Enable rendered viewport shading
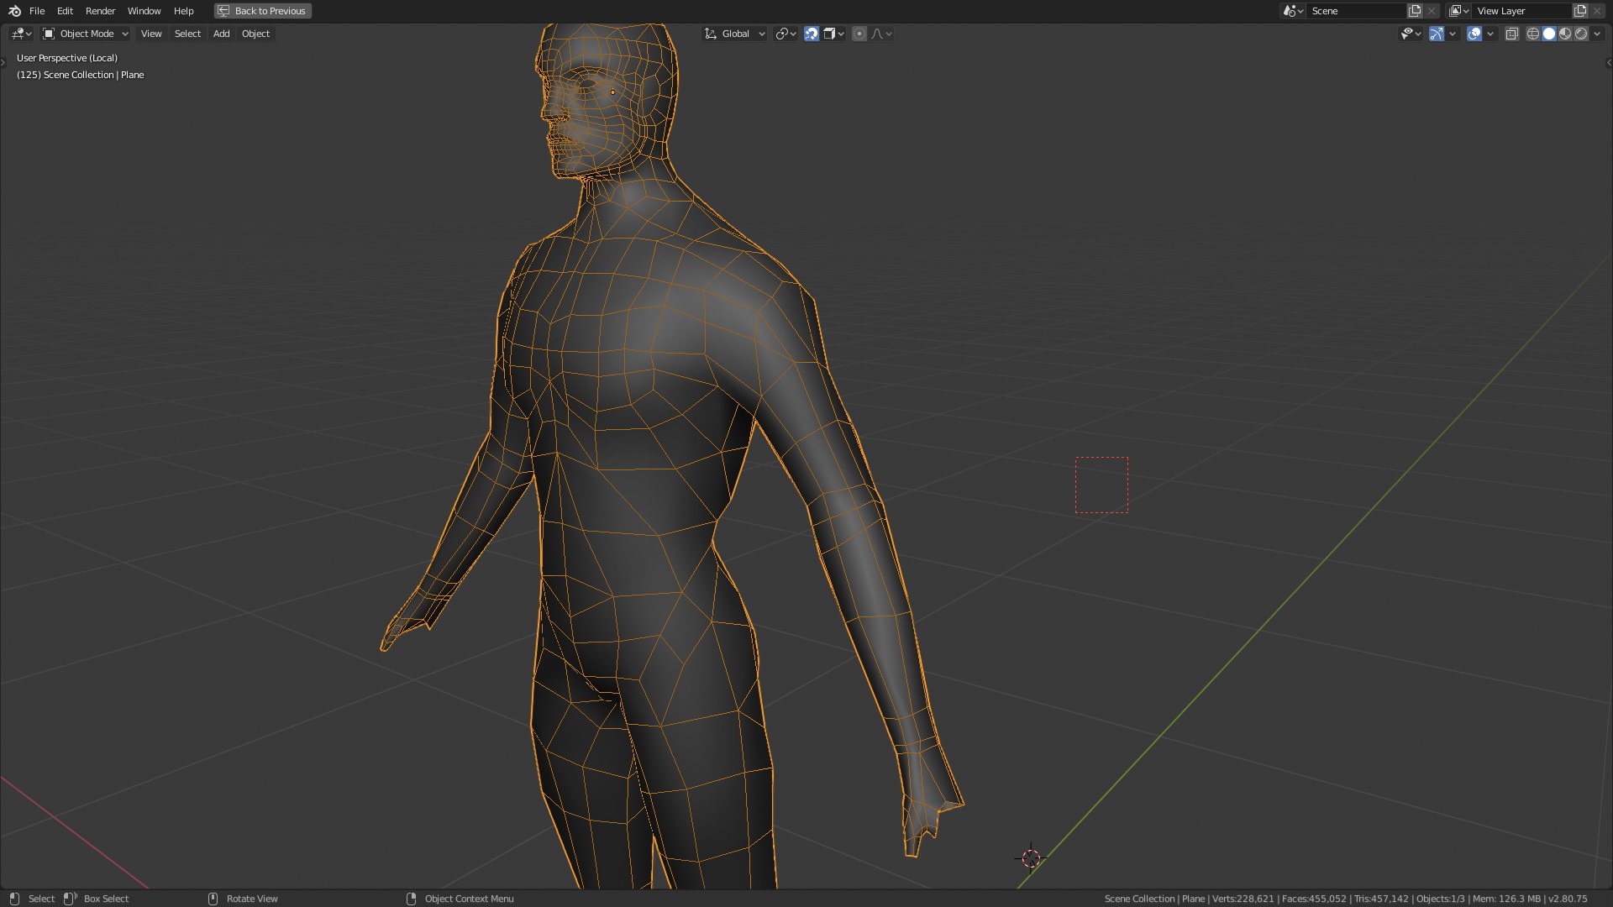 coord(1581,34)
